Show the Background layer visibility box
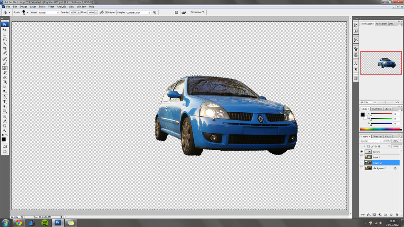The height and width of the screenshot is (227, 404). tap(362, 168)
